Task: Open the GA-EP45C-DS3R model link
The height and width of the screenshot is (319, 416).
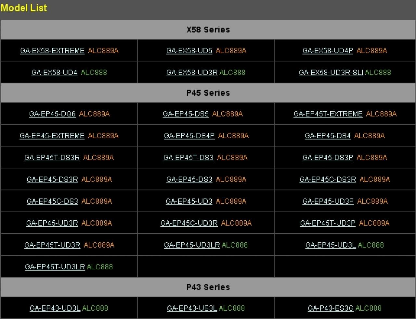Action: click(x=328, y=179)
